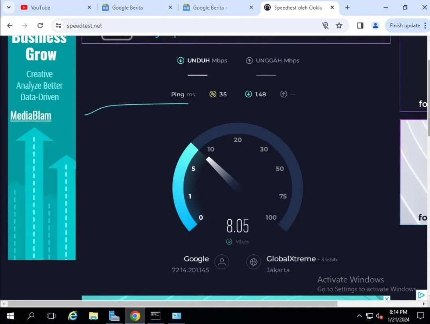Click the location blocked icon
Image resolution: width=430 pixels, height=324 pixels.
pyautogui.click(x=325, y=25)
